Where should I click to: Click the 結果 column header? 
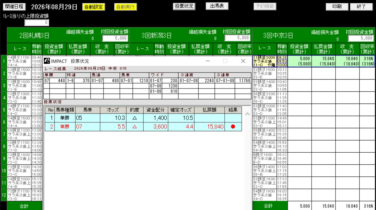click(233, 110)
